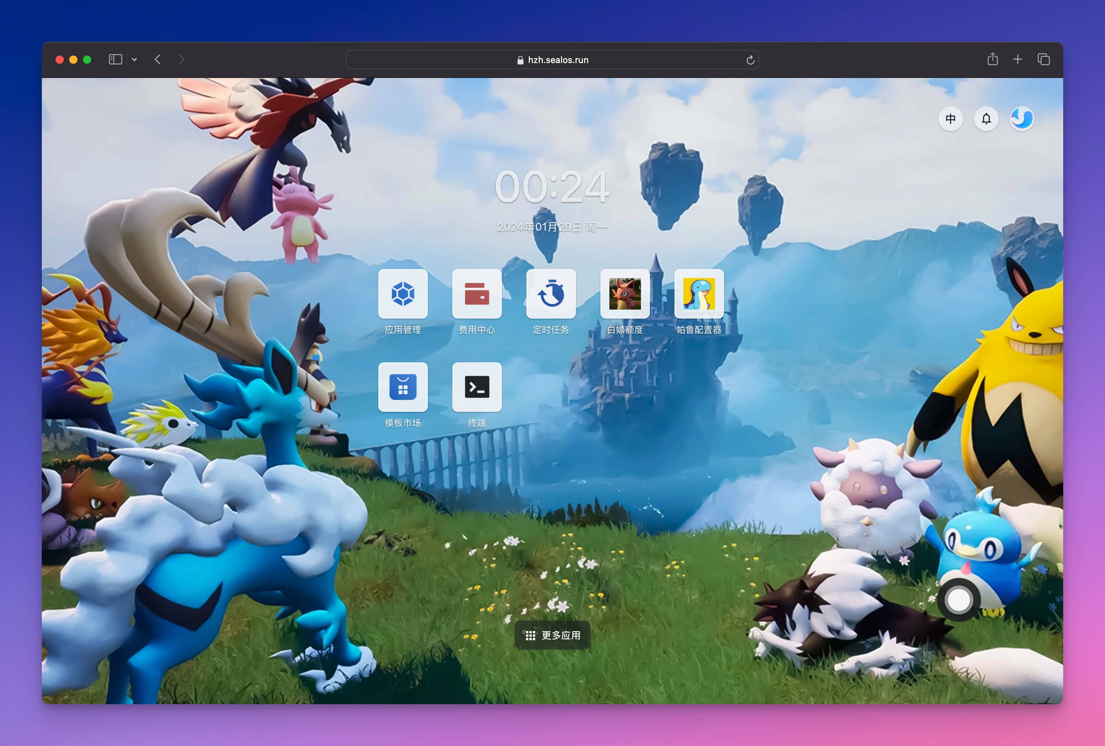Click the 更多应用 button
This screenshot has width=1105, height=746.
[552, 635]
